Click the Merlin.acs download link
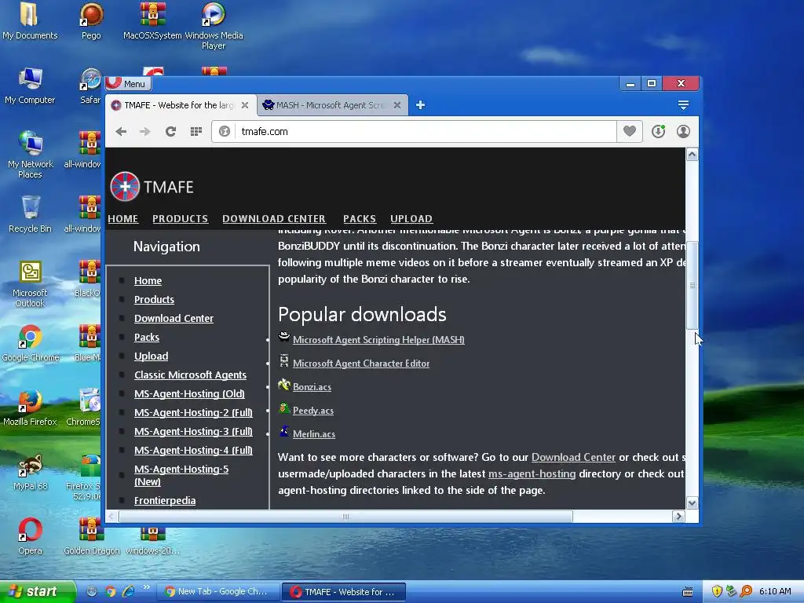Image resolution: width=804 pixels, height=603 pixels. point(314,434)
